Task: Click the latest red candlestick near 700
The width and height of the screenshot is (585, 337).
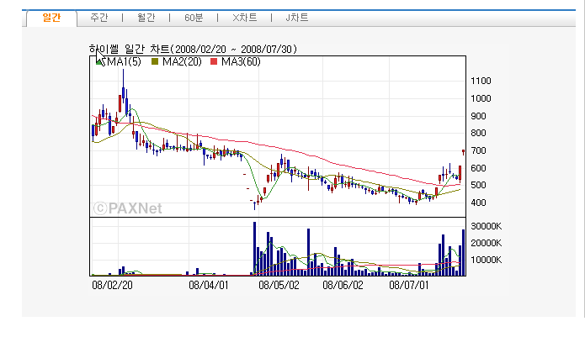Action: click(x=464, y=152)
